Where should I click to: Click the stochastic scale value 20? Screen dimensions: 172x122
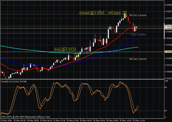click(x=166, y=111)
